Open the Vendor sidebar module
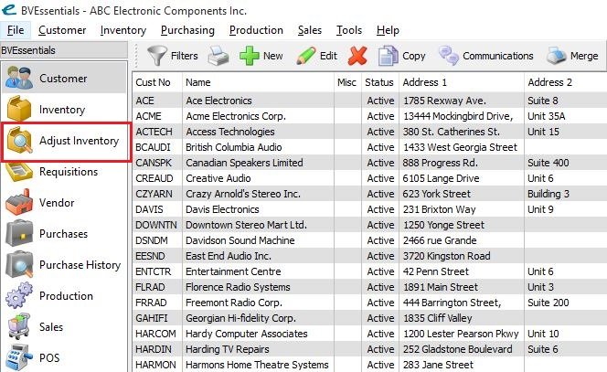This screenshot has height=372, width=607. [x=64, y=202]
